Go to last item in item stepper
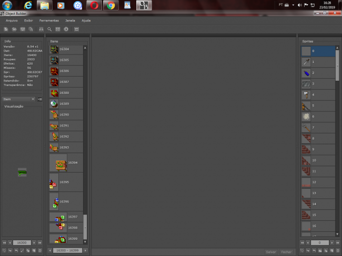 39,242
